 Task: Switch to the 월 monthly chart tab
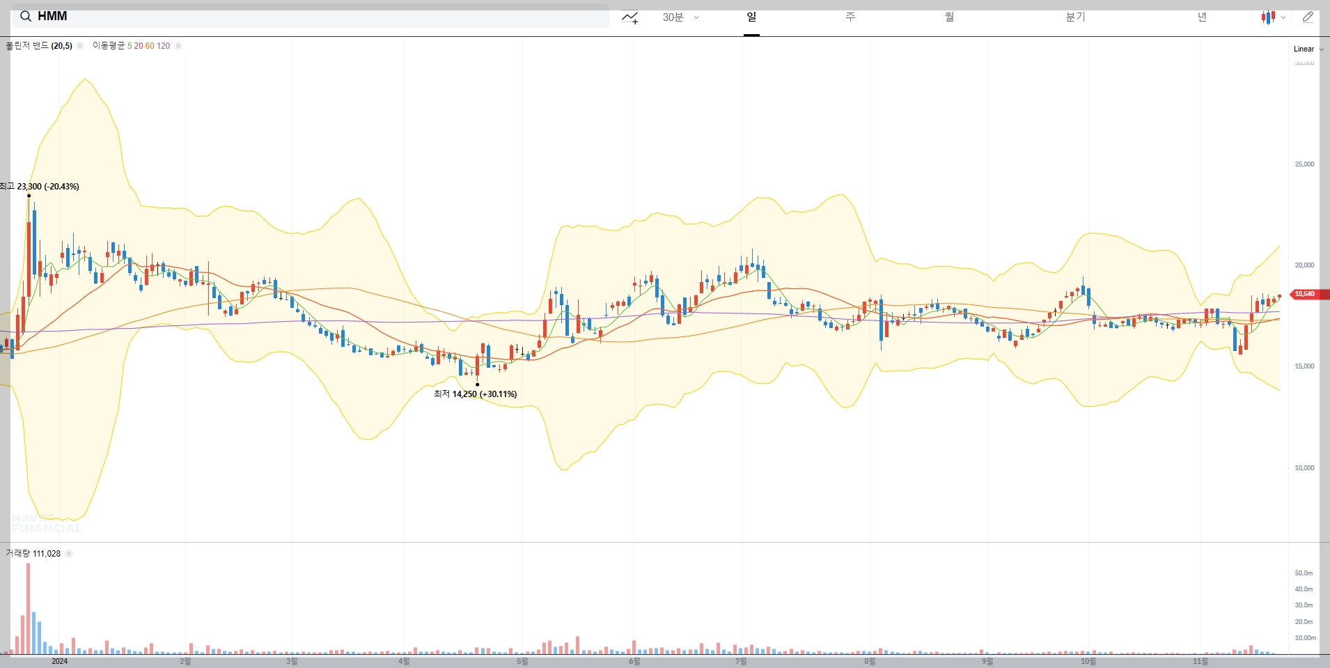[949, 17]
